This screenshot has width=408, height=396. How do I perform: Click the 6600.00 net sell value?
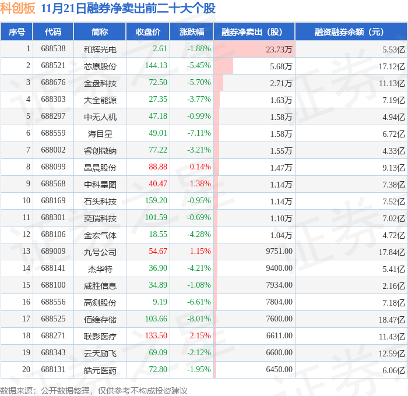[279, 353]
